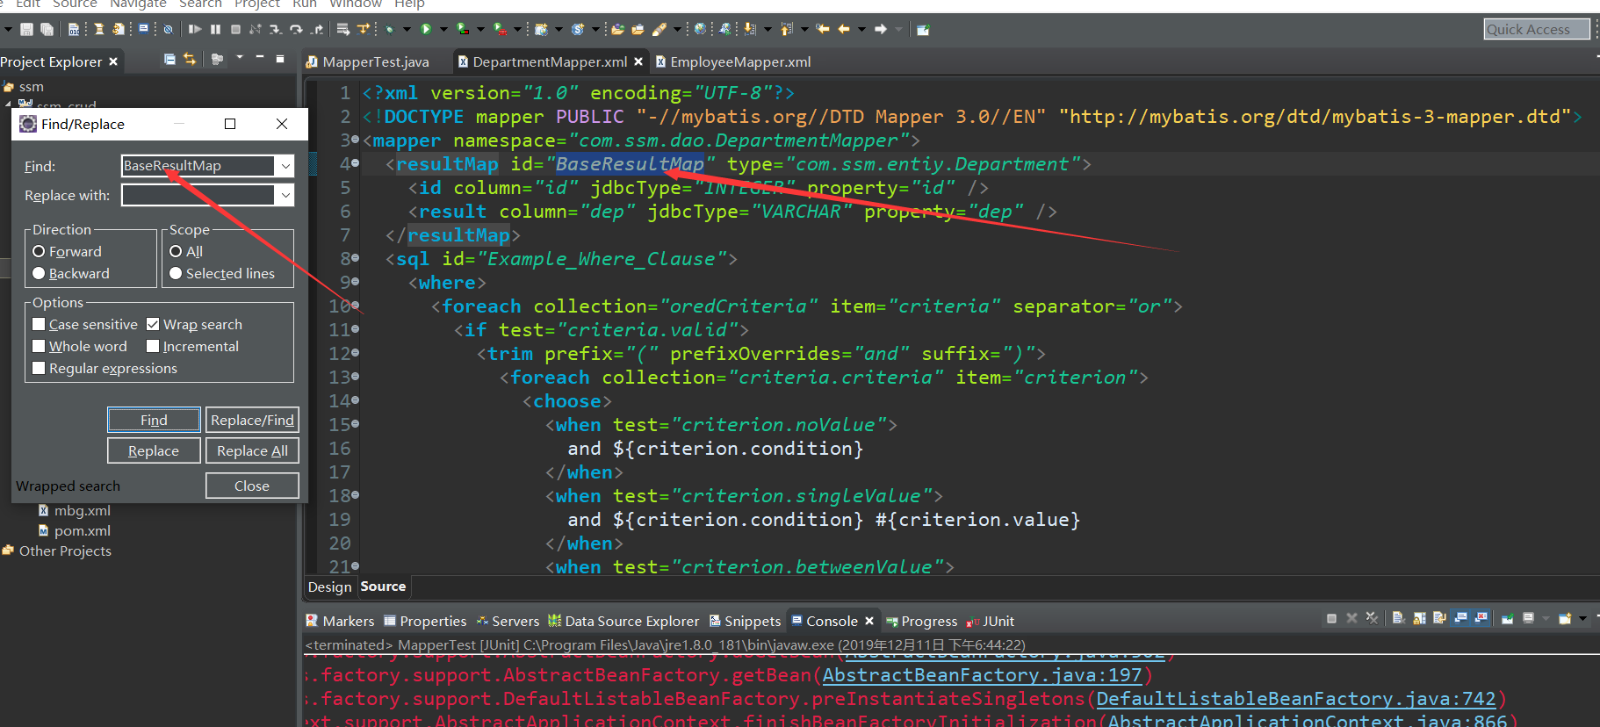1600x727 pixels.
Task: Toggle show console on standard out
Action: 1460,618
